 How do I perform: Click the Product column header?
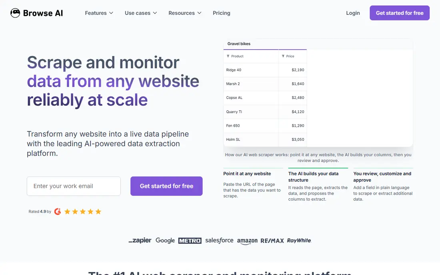point(251,56)
